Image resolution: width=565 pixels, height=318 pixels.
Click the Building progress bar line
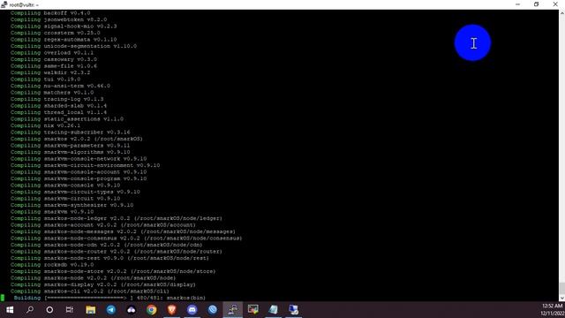tap(109, 298)
